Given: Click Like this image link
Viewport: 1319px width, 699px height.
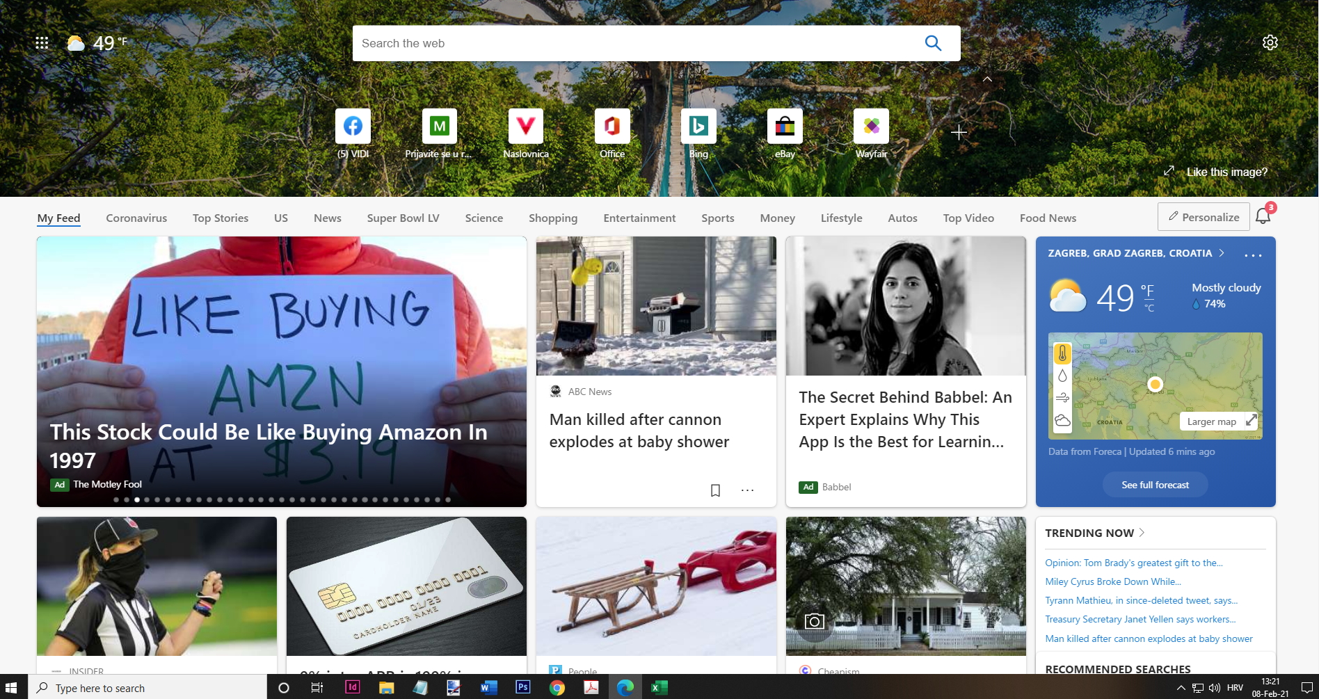Looking at the screenshot, I should (x=1226, y=172).
